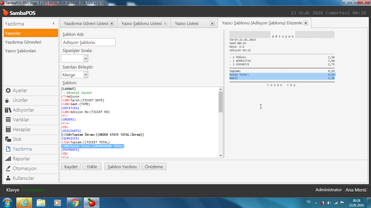The height and width of the screenshot is (208, 371).
Task: Click the Şablon Adı text field
Action: click(x=88, y=42)
